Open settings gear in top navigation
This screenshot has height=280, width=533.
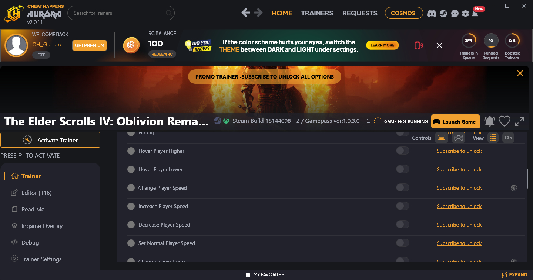465,14
